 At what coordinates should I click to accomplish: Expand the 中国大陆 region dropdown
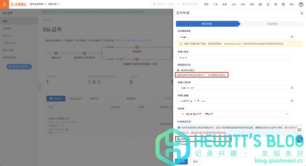(54, 4)
